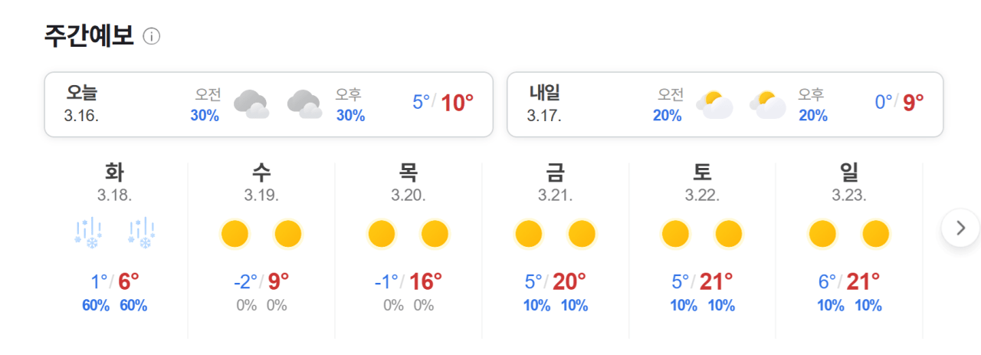Click Friday 3.21 morning sunny icon

coord(529,233)
